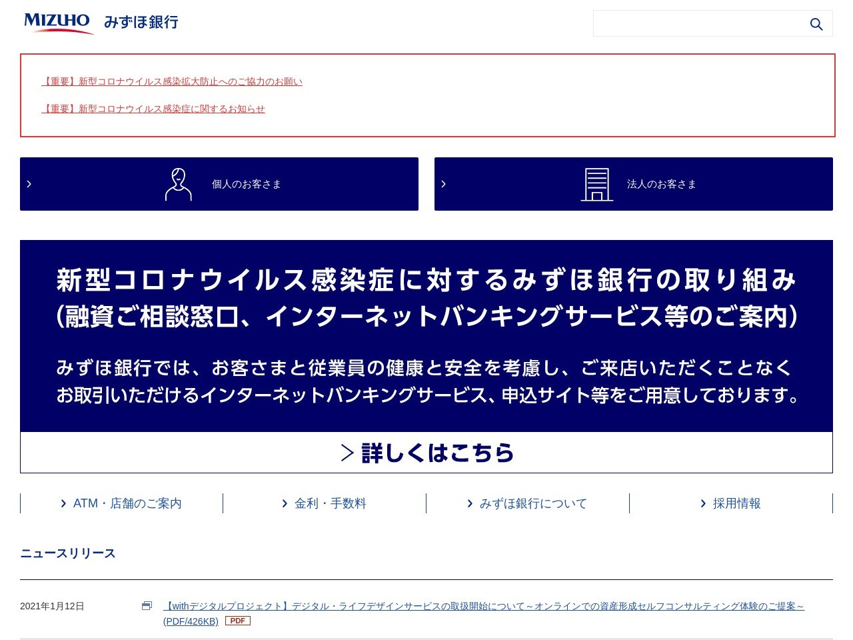Click chevron before みずほ銀行について
The image size is (853, 640).
pos(470,503)
